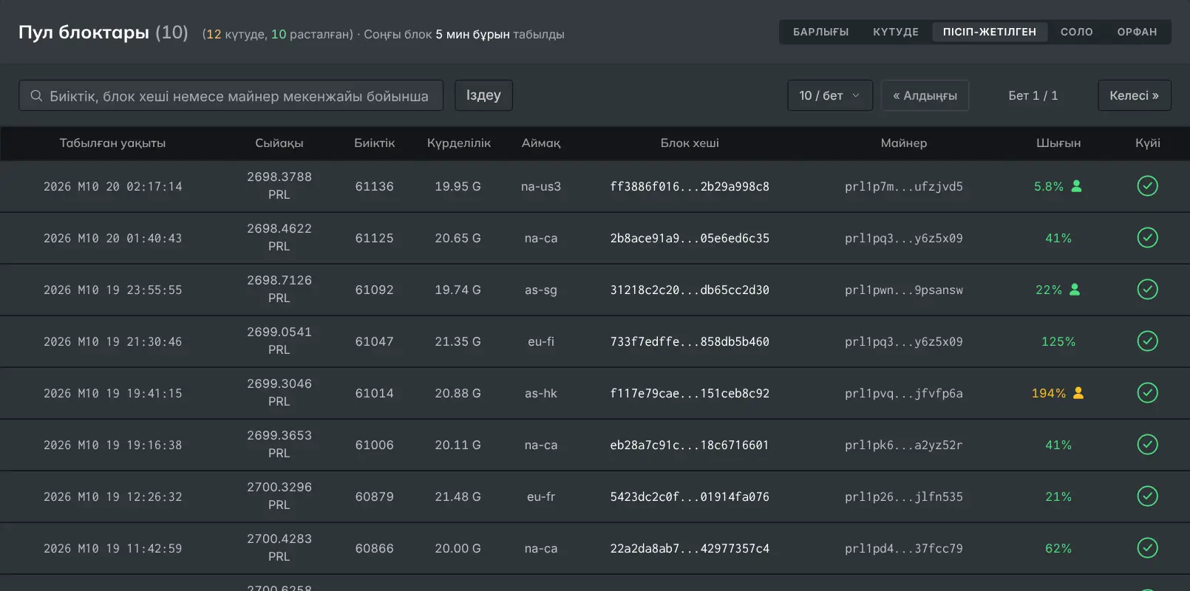Image resolution: width=1190 pixels, height=591 pixels.
Task: Click matured checkmark icon for block 61136
Action: click(x=1147, y=186)
